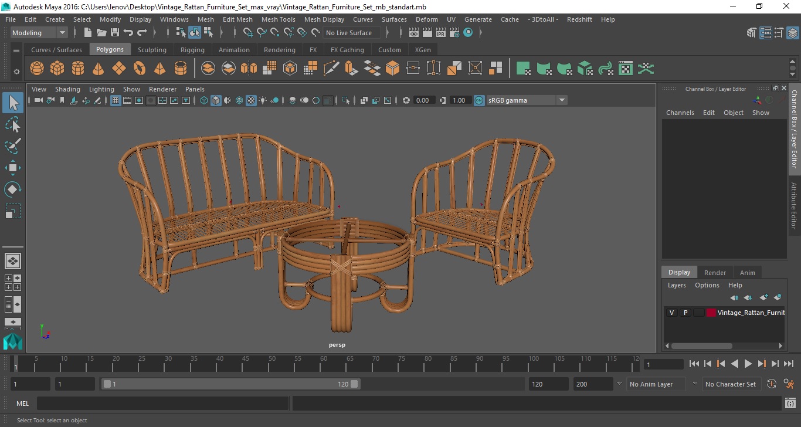Open the Modeling menu set dropdown

click(39, 33)
